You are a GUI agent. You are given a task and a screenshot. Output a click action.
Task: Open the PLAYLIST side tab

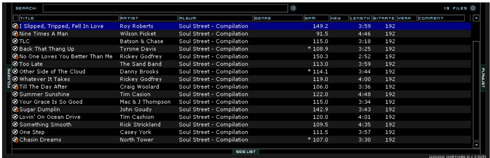(x=483, y=78)
